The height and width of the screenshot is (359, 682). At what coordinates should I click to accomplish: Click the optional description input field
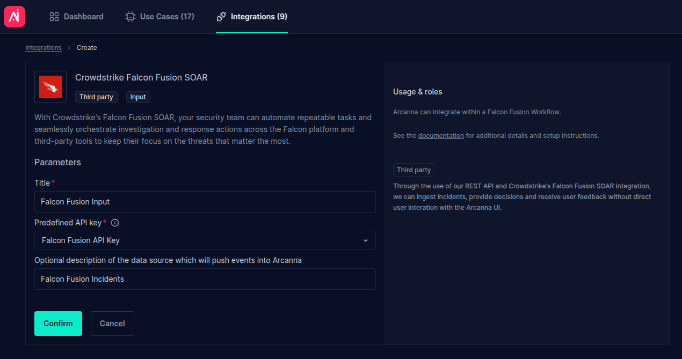coord(205,279)
